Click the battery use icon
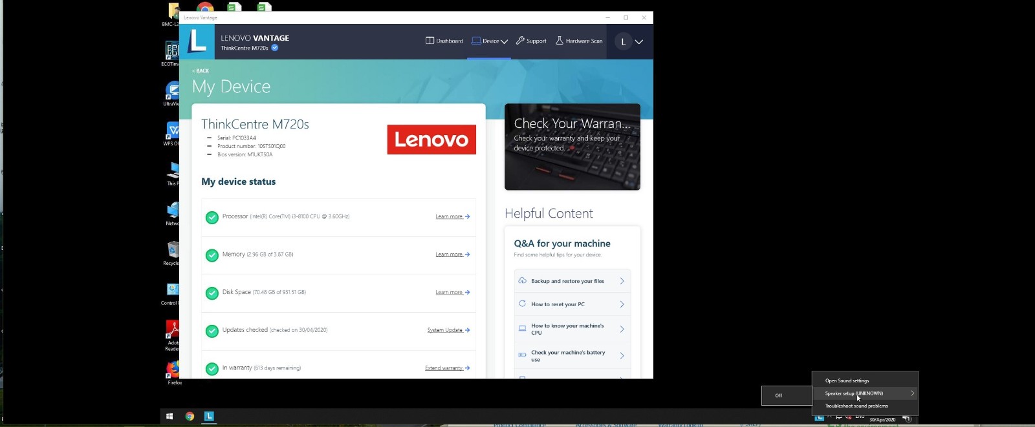This screenshot has height=427, width=1035. tap(523, 355)
